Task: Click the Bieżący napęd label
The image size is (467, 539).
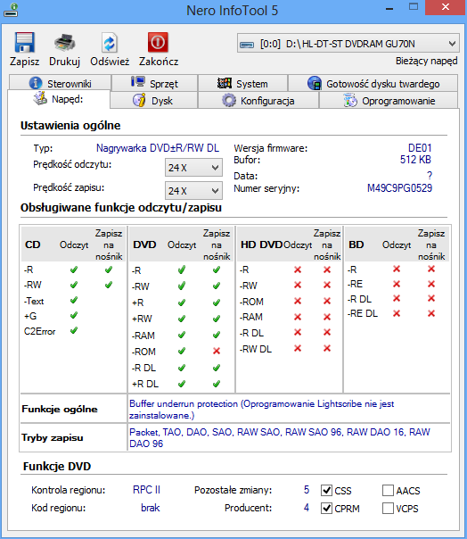Action: [427, 62]
